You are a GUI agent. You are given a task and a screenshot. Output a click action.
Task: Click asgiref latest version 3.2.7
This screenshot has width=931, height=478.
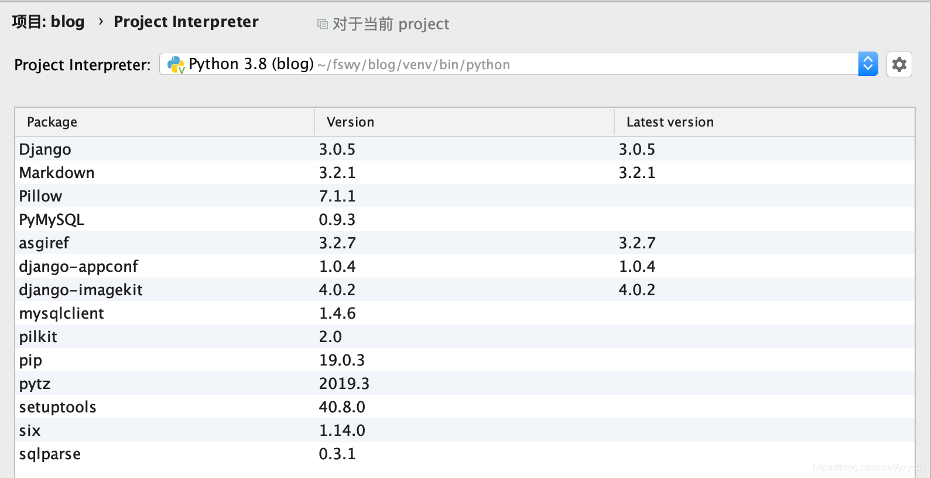pyautogui.click(x=637, y=243)
